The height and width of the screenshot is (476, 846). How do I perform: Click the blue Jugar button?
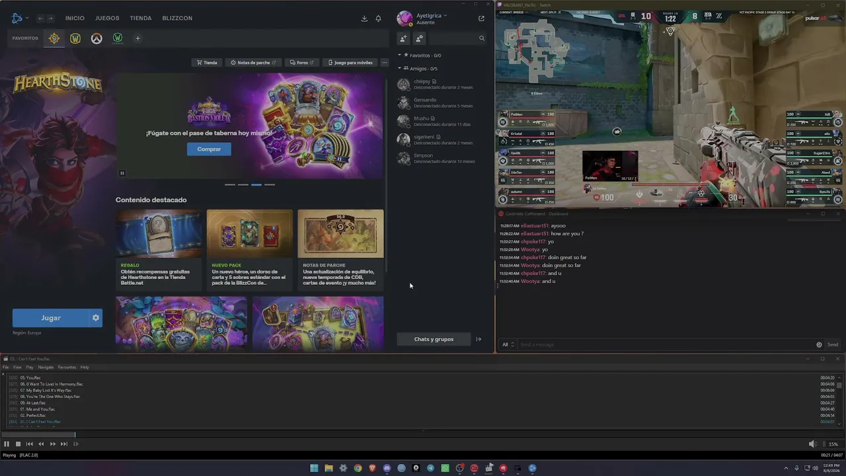51,318
